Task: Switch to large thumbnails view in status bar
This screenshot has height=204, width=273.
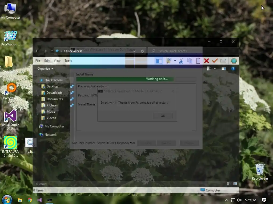Action: [x=235, y=184]
